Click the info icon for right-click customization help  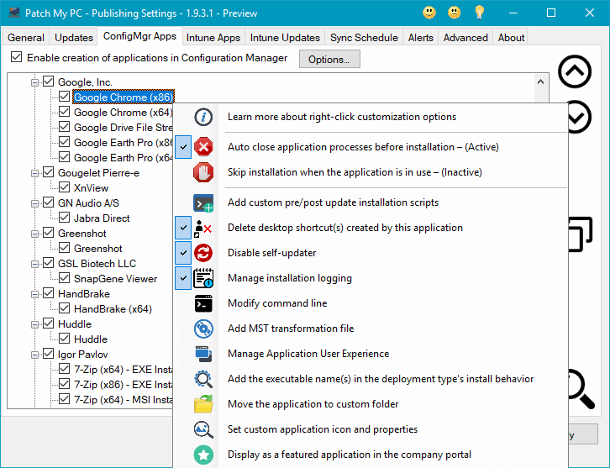tap(203, 117)
